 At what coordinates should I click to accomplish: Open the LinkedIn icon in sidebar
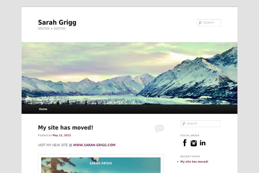(x=203, y=143)
